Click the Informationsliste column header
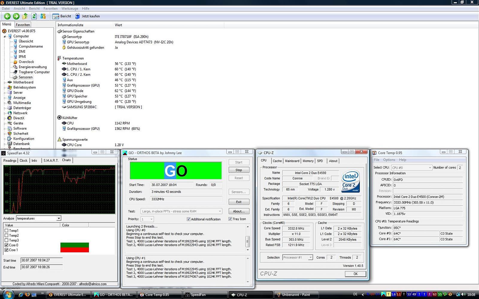Image resolution: width=479 pixels, height=299 pixels. click(x=84, y=25)
